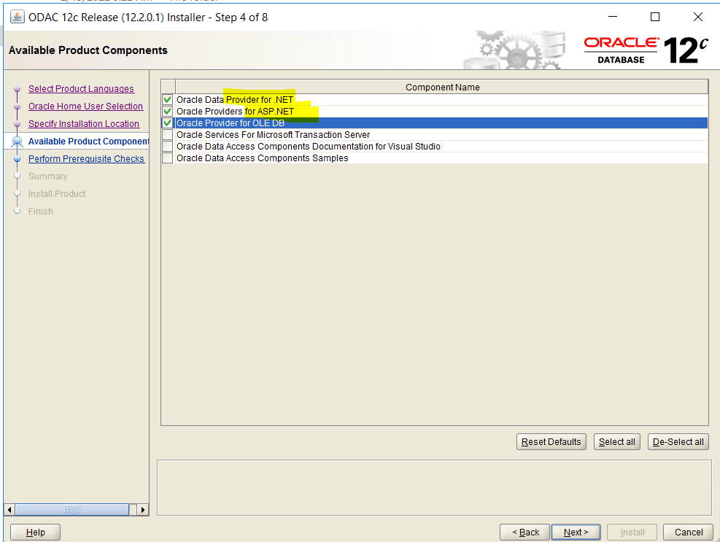Click the left arrow of sidebar scrollbar

tap(9, 510)
